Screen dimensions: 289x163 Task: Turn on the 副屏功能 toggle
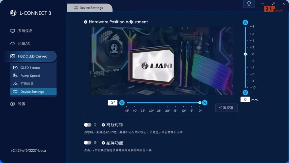click(x=88, y=143)
